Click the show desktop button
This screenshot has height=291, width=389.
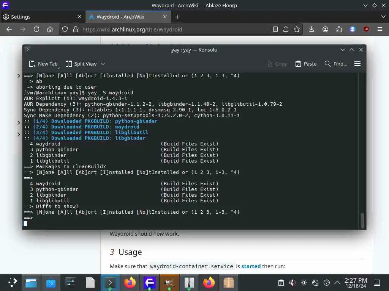377,283
